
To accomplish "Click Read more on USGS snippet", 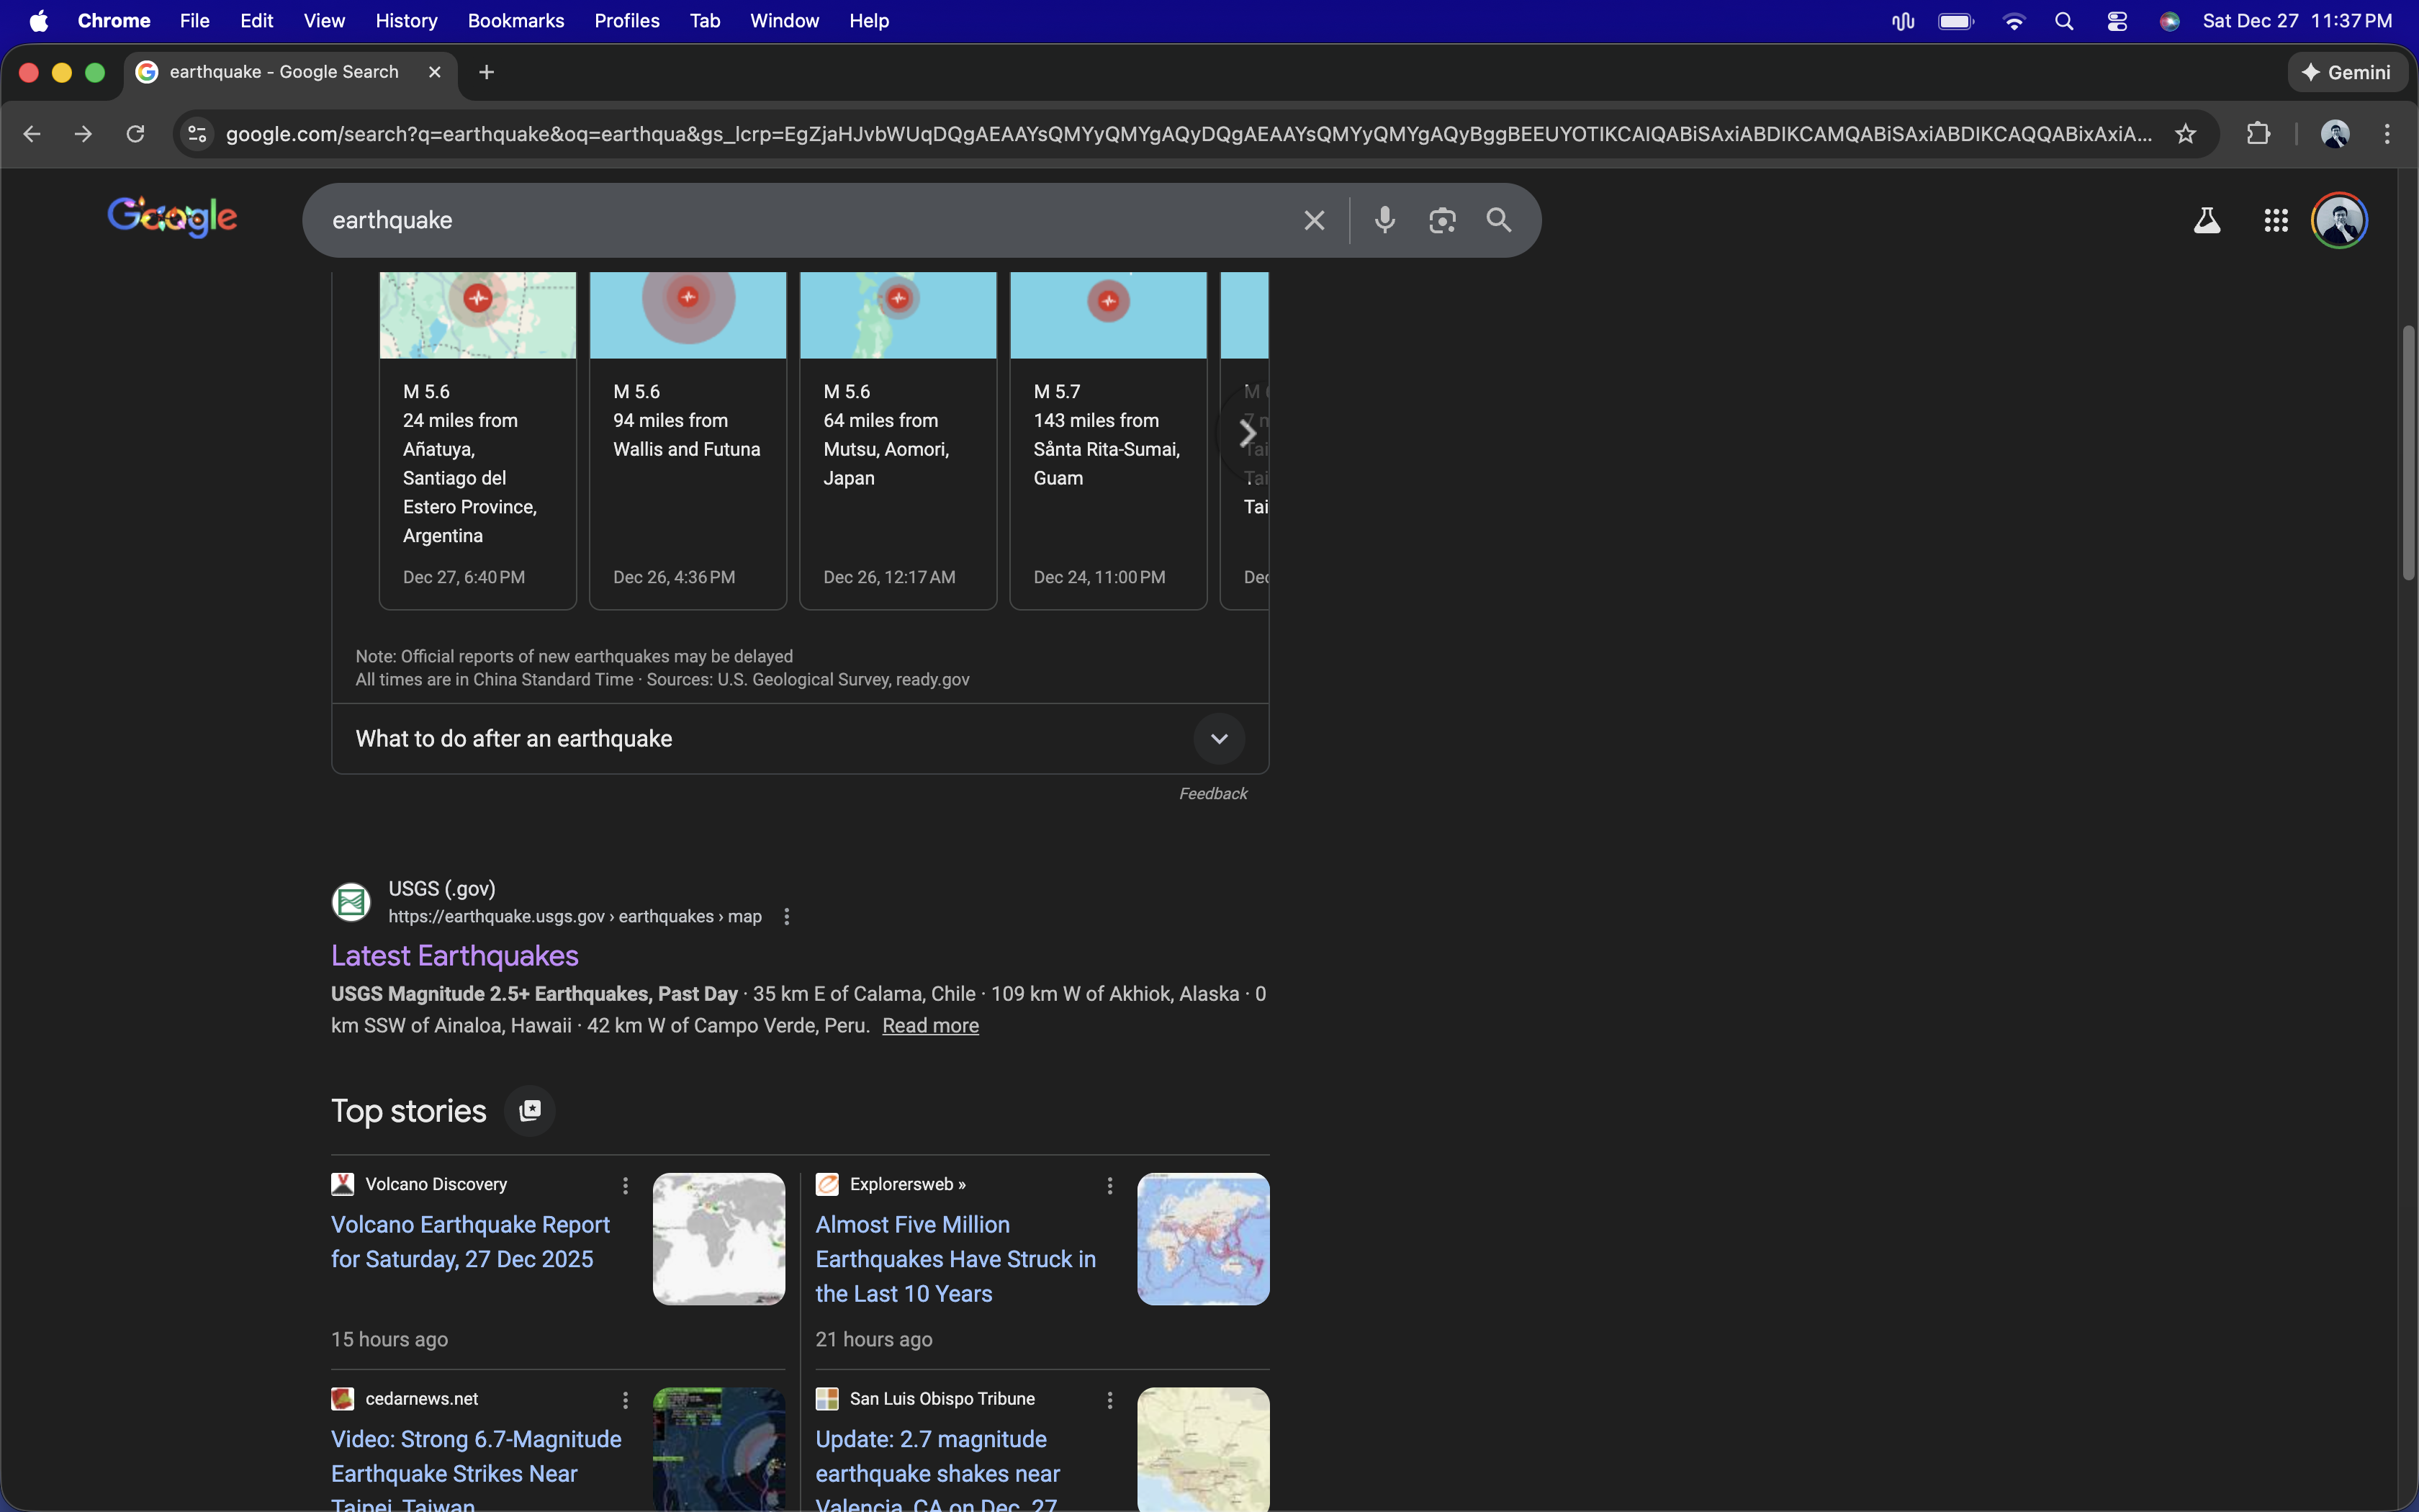I will (931, 1026).
